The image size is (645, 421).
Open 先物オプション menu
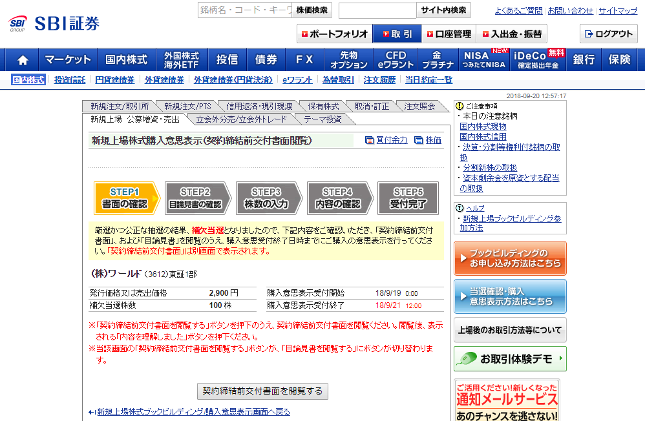point(349,59)
